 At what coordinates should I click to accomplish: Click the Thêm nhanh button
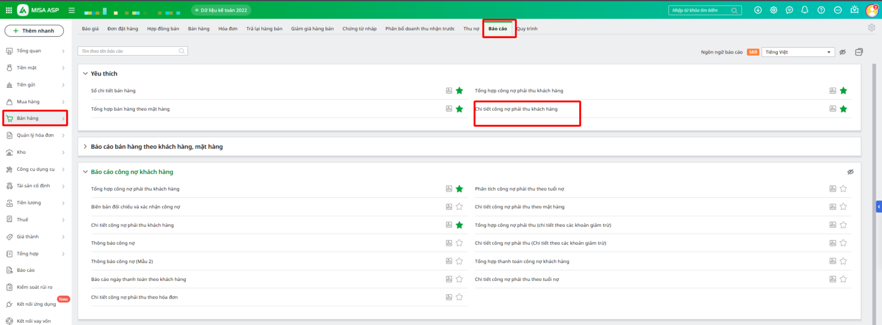pos(34,31)
